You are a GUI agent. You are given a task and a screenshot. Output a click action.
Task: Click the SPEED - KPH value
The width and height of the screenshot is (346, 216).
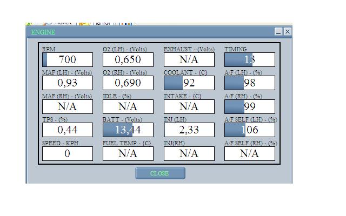[x=67, y=153]
